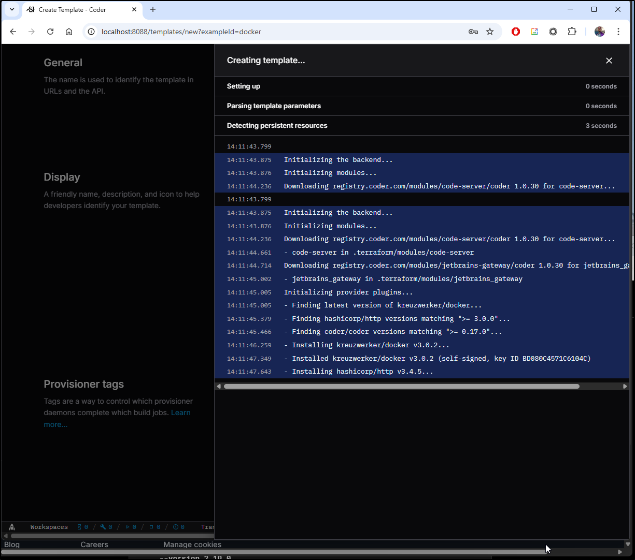Open the browser home page

(69, 32)
